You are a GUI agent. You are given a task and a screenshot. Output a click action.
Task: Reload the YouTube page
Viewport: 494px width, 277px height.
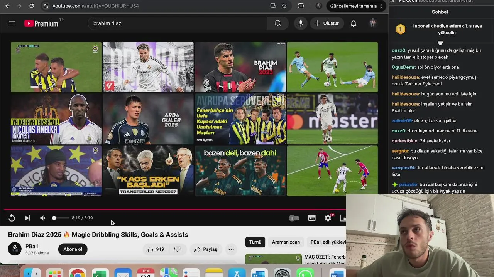tap(32, 6)
